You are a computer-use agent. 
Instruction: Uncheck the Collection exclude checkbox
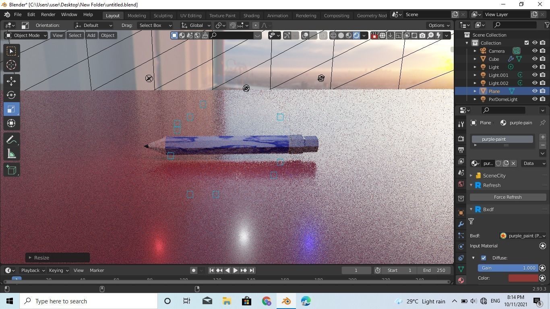click(527, 43)
